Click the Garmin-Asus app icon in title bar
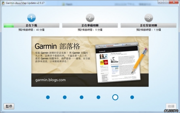This screenshot has width=180, height=113. (x=3, y=3)
